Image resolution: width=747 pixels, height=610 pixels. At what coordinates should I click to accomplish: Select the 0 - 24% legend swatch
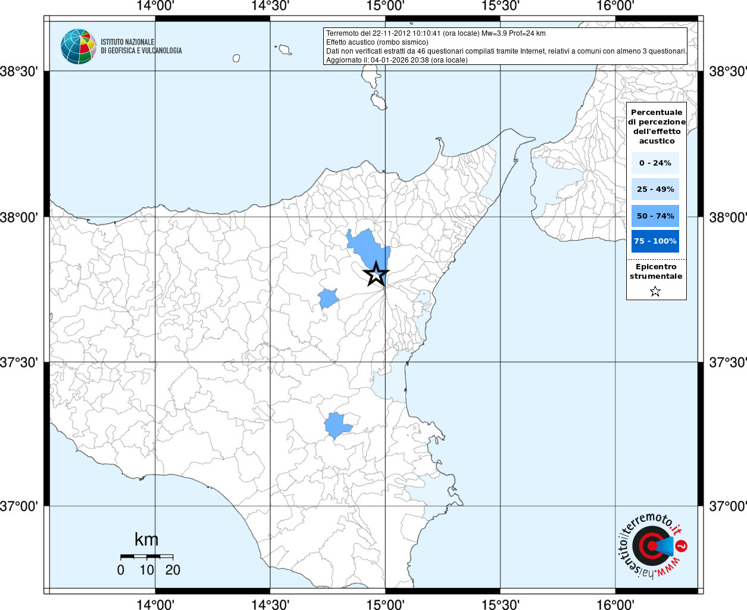tap(655, 163)
